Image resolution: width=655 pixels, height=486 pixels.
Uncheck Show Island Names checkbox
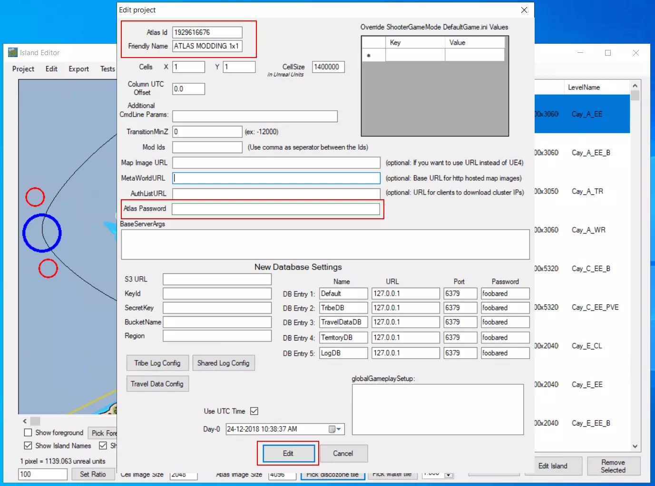tap(28, 446)
